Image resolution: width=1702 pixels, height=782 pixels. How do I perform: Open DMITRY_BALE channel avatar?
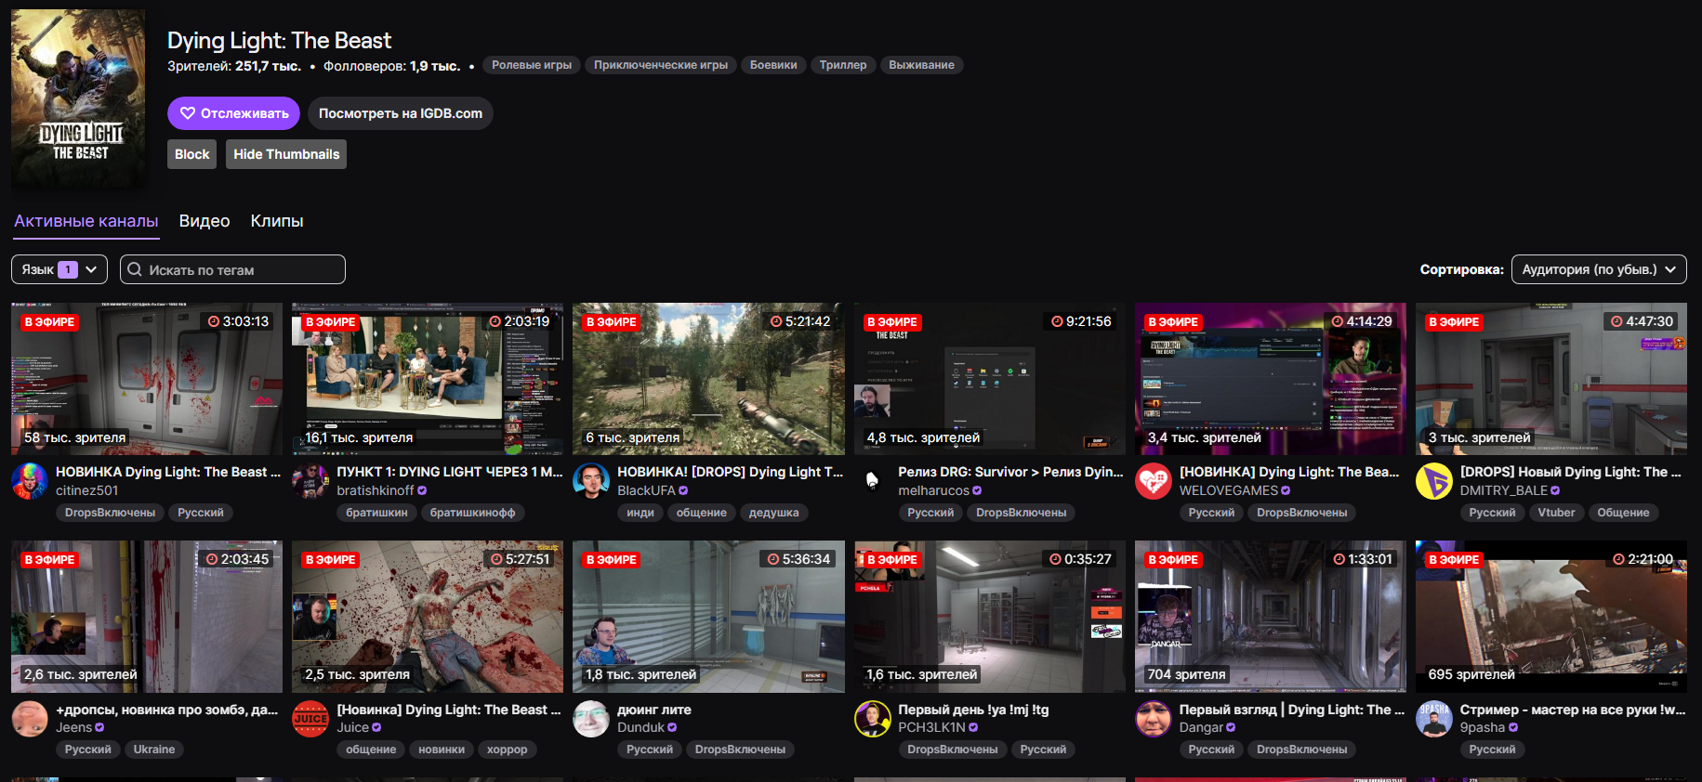[1434, 481]
